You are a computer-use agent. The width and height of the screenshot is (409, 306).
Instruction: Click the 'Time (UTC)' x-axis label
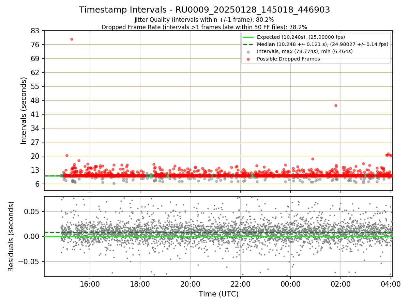[218, 294]
